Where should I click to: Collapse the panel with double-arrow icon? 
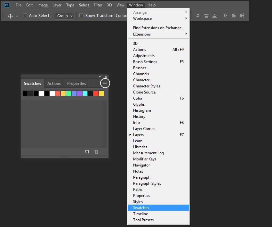click(100, 77)
